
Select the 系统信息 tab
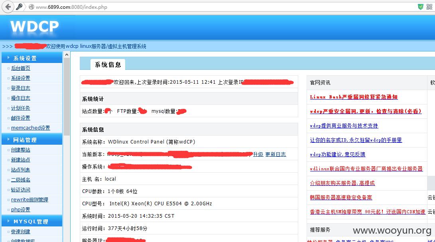click(x=108, y=65)
